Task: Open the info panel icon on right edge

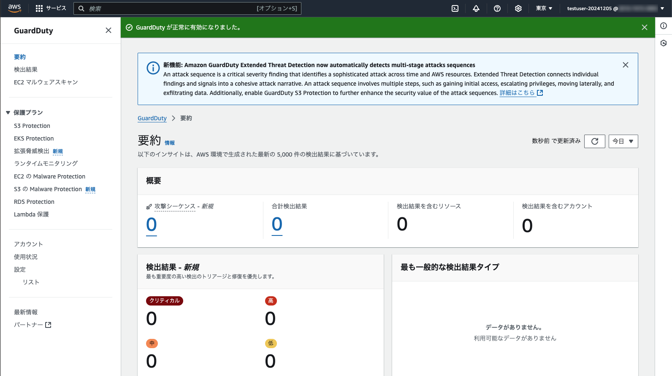Action: coord(664,26)
